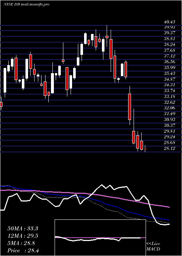The image size is (182, 256).
Task: Select the 35.43 axis label
Action: click(169, 73)
